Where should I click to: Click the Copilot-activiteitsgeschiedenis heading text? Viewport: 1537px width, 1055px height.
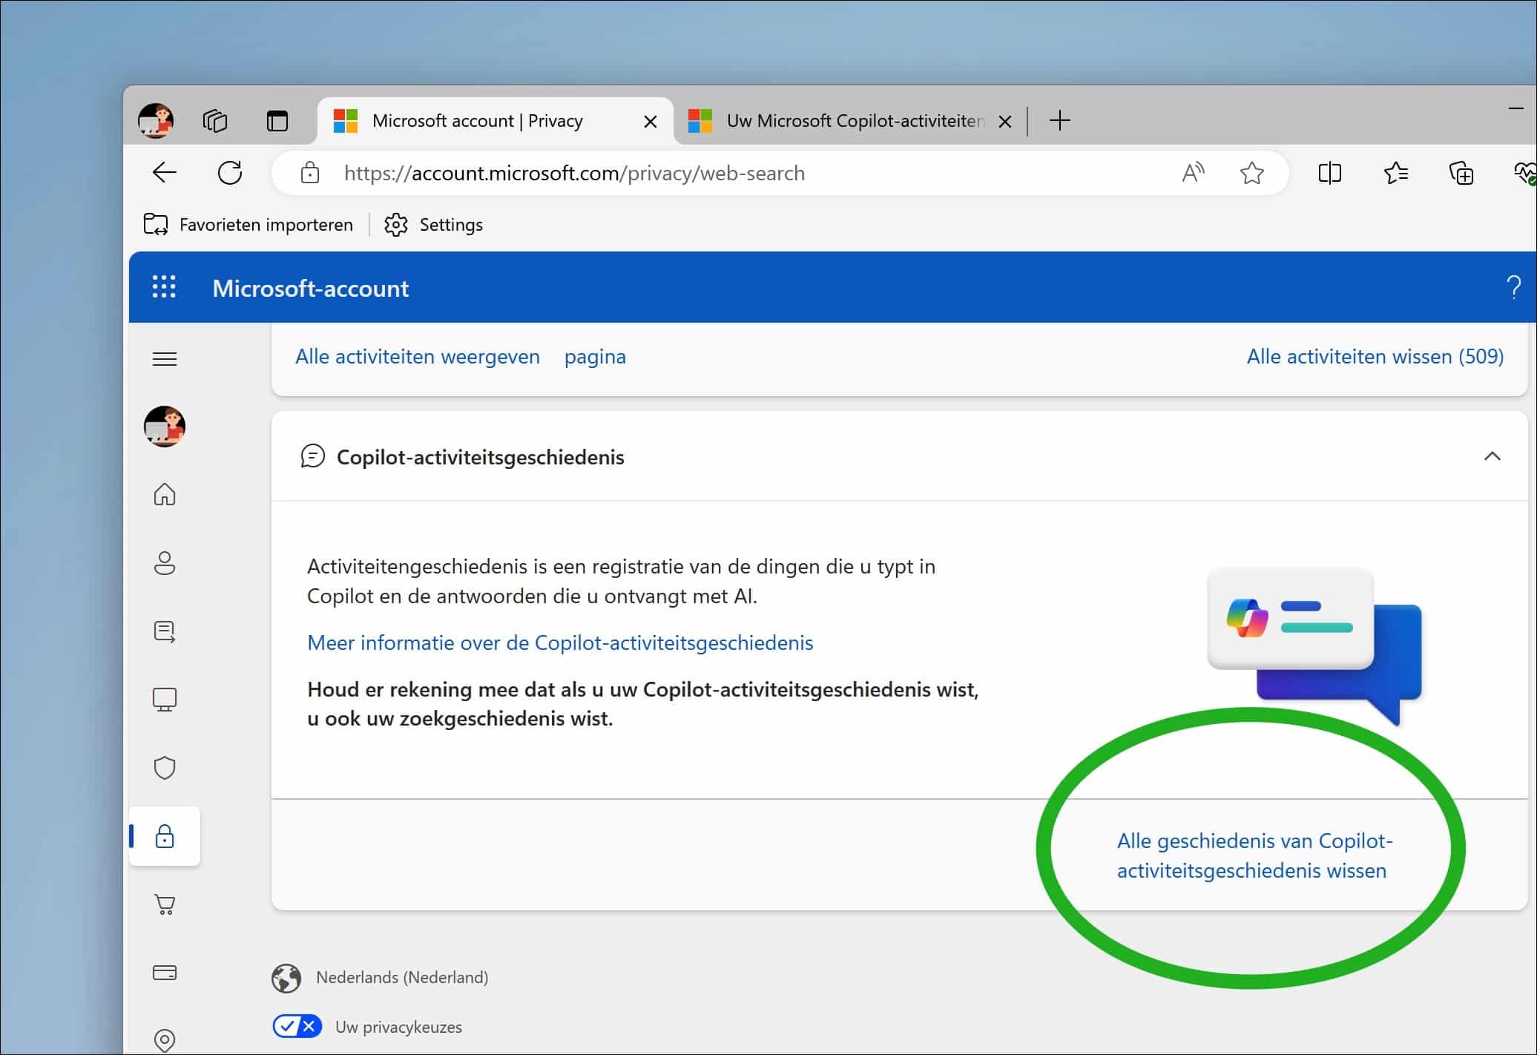click(x=481, y=458)
